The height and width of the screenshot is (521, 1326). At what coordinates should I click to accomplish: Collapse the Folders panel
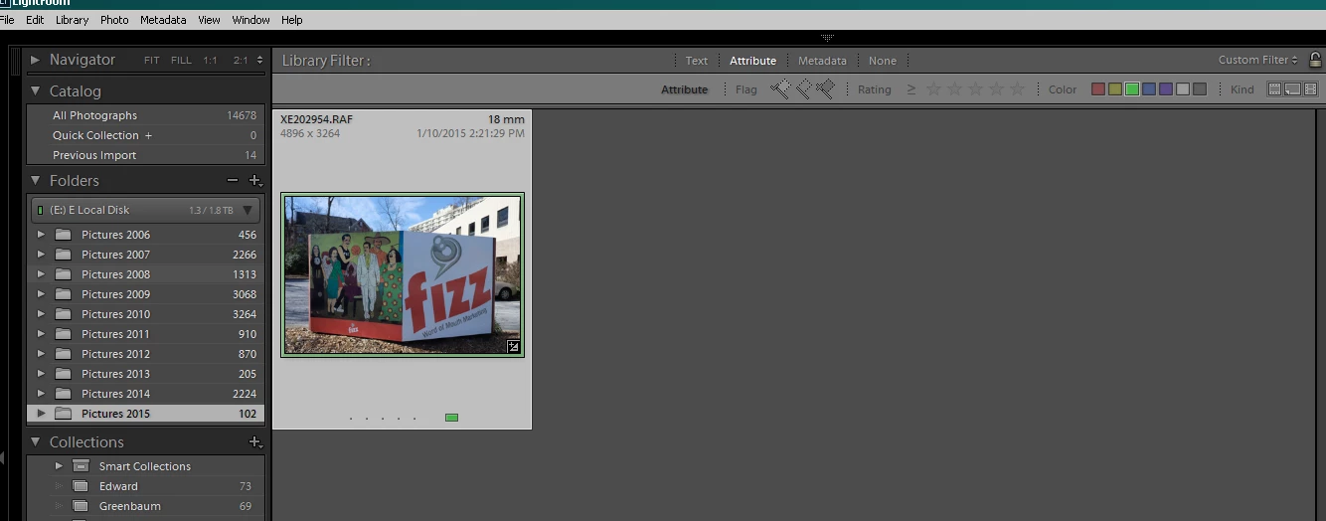tap(36, 180)
